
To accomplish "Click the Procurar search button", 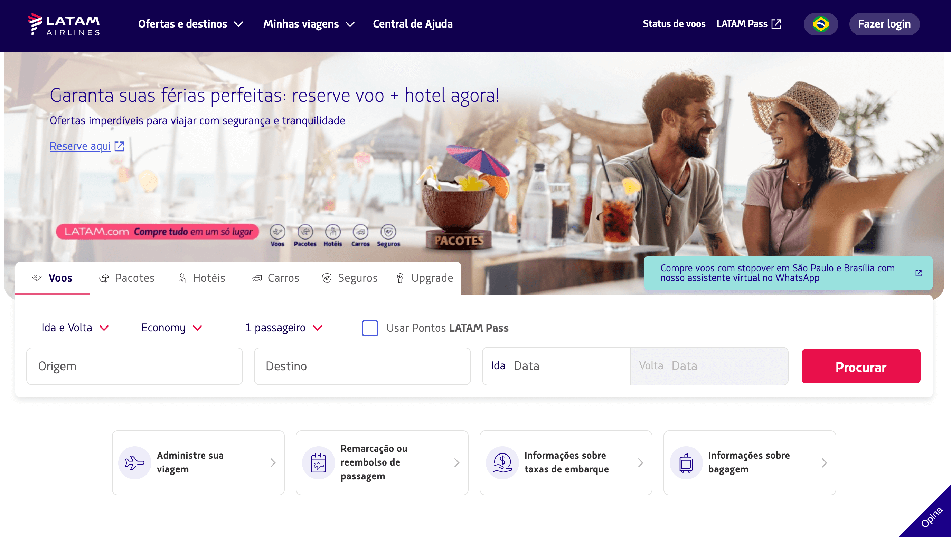I will coord(861,366).
